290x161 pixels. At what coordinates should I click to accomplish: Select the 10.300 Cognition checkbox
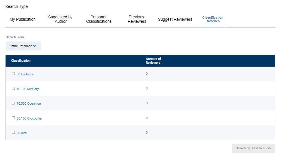click(x=13, y=103)
